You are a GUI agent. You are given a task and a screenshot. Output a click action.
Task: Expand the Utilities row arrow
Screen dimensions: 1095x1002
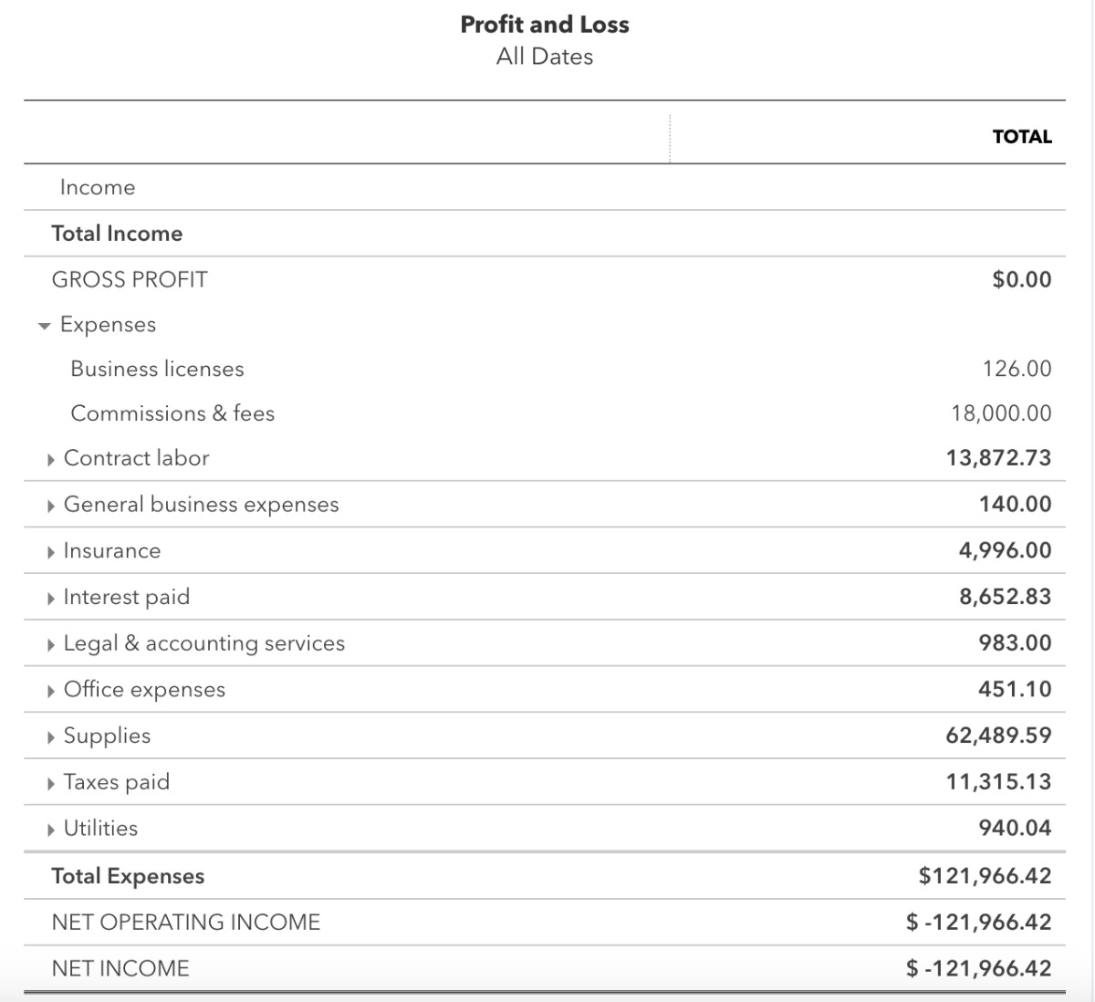(51, 830)
